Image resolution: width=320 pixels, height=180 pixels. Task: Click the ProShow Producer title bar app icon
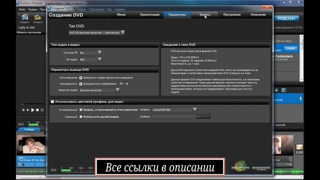pyautogui.click(x=18, y=3)
